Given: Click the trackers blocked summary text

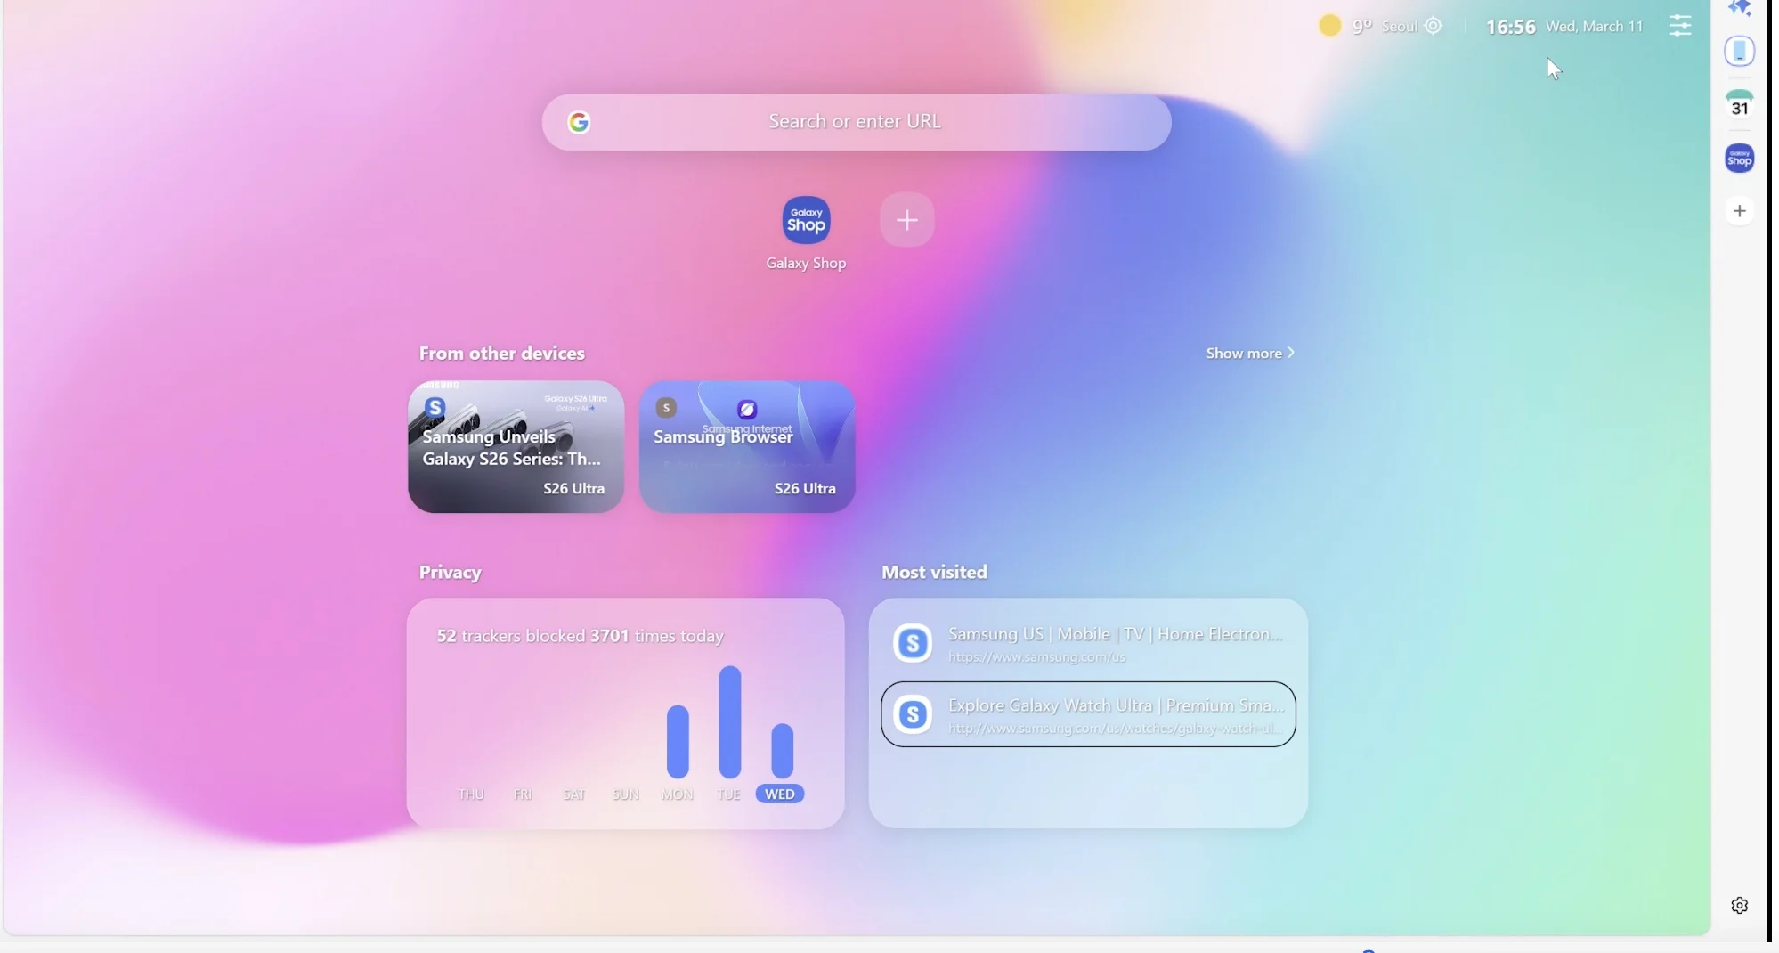Looking at the screenshot, I should (x=580, y=636).
